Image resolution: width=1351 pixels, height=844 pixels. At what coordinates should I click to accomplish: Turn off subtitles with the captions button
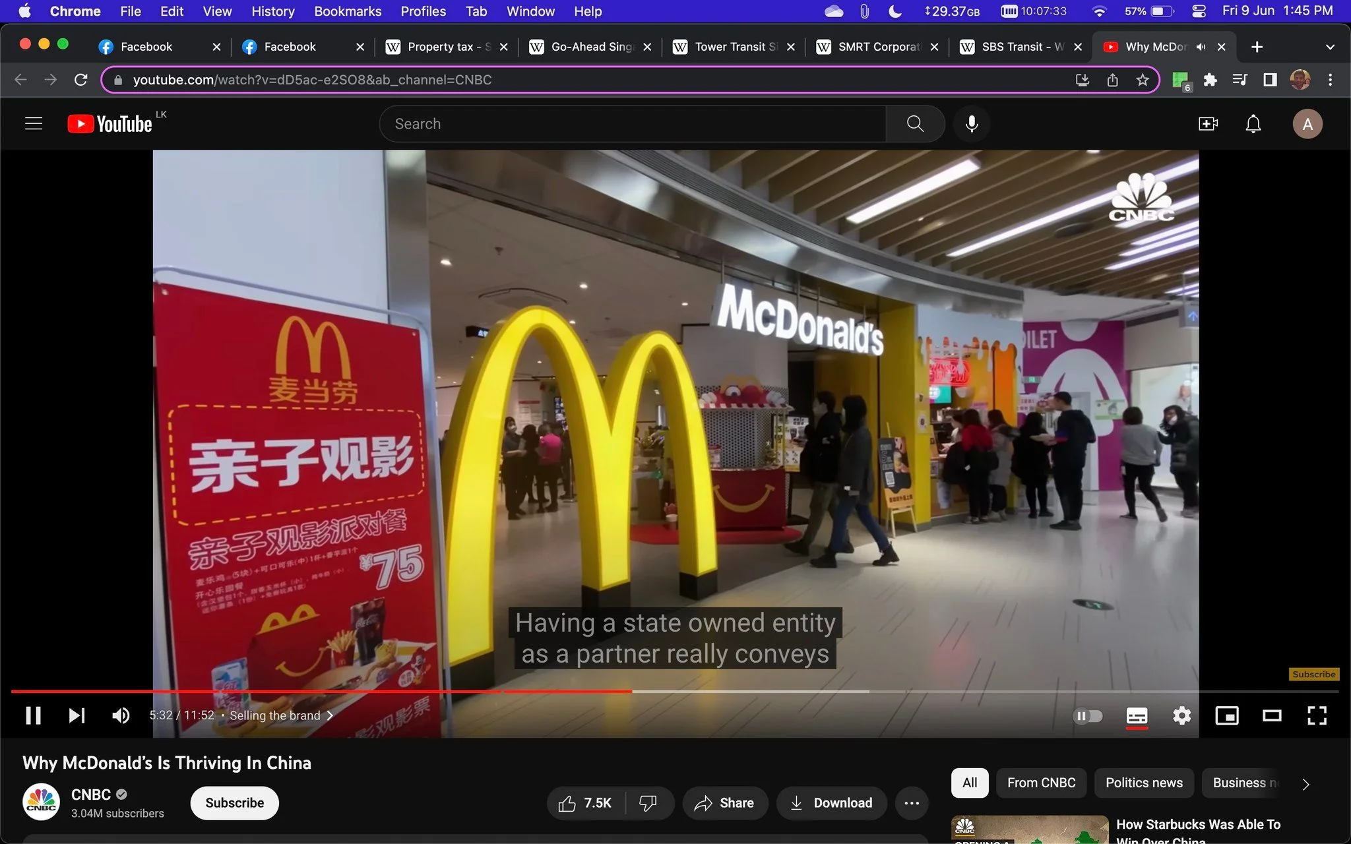(1137, 716)
